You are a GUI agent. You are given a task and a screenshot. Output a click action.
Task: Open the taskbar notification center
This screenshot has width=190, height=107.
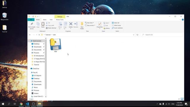[x=186, y=104]
